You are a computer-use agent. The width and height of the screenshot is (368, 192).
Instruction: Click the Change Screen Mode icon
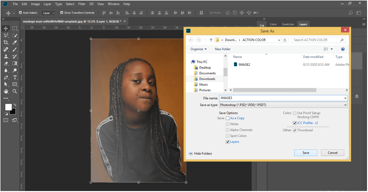pos(15,120)
